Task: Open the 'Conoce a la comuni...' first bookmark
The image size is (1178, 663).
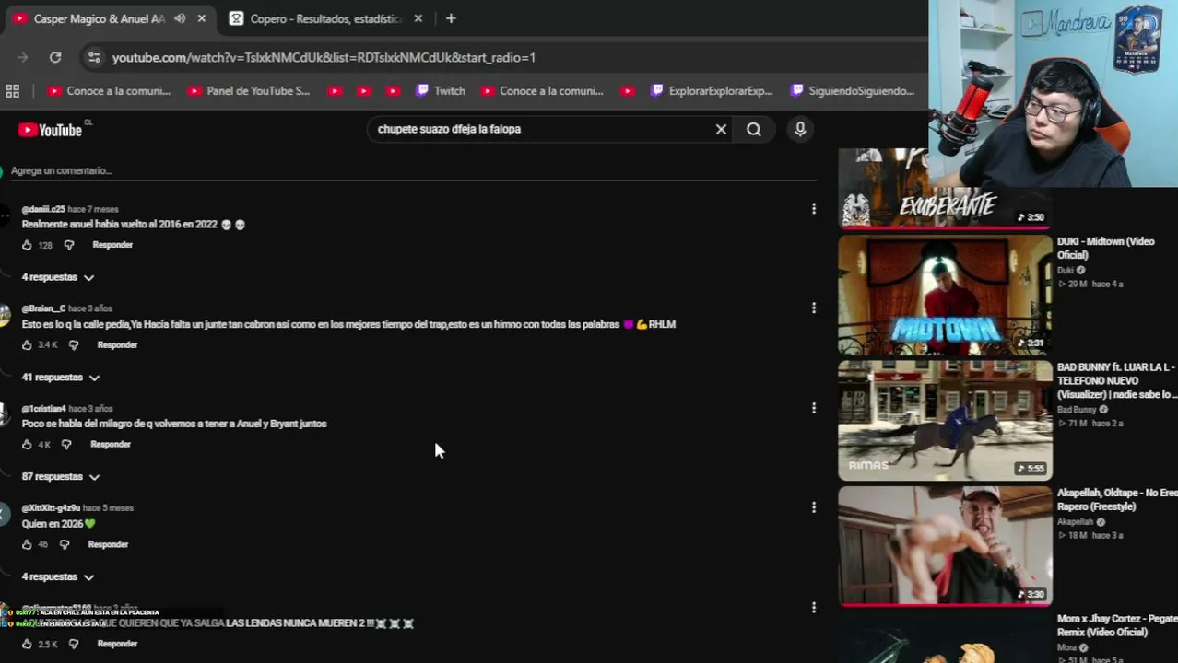Action: click(109, 91)
